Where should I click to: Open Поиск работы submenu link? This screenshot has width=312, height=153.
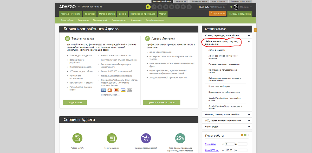click(x=67, y=20)
